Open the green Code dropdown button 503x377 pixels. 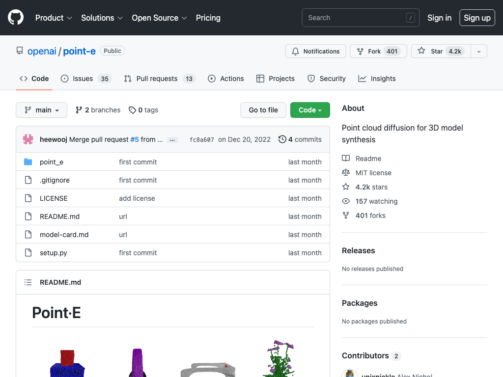click(310, 110)
